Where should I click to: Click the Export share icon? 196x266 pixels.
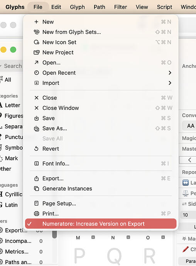[36, 178]
